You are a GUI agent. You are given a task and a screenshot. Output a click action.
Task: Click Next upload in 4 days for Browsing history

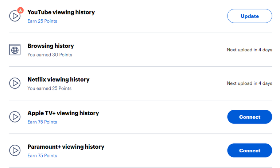click(x=249, y=50)
